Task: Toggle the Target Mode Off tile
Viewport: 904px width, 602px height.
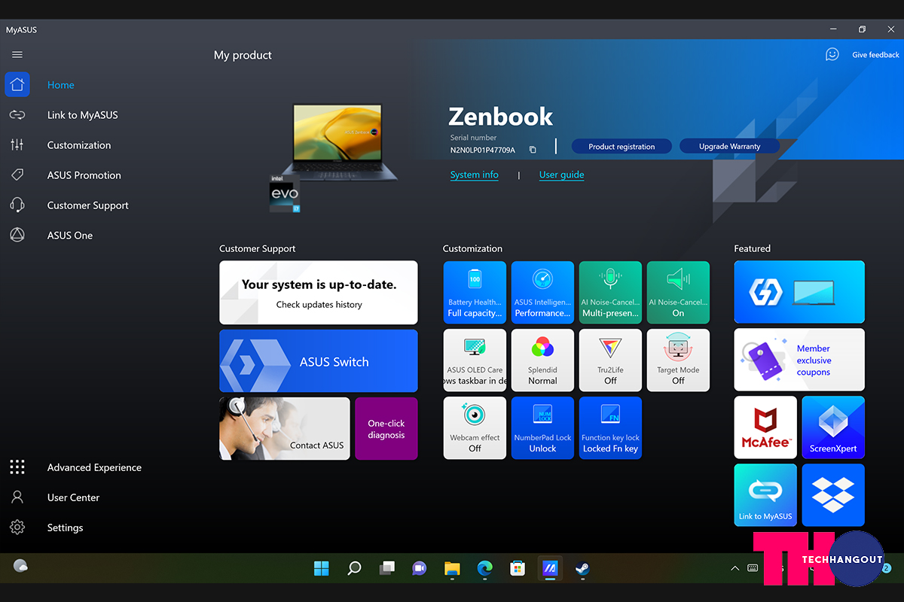Action: (x=678, y=360)
